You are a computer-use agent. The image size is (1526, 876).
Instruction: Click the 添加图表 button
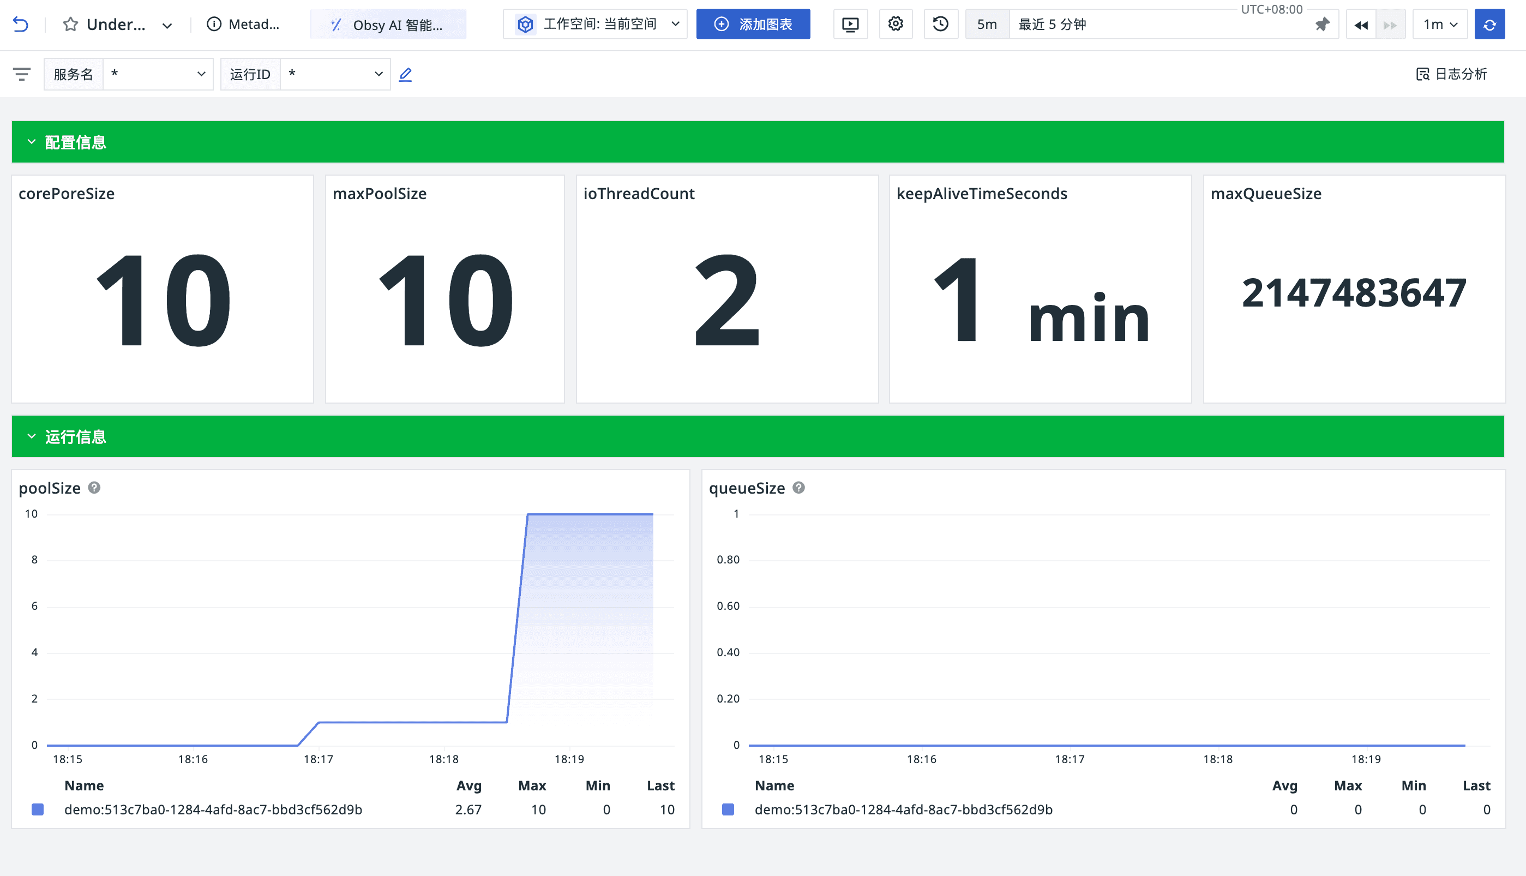pyautogui.click(x=753, y=24)
